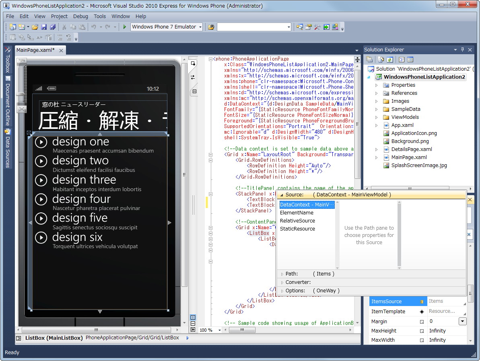The height and width of the screenshot is (361, 480).
Task: Open the Margin value dropdown
Action: pos(462,321)
